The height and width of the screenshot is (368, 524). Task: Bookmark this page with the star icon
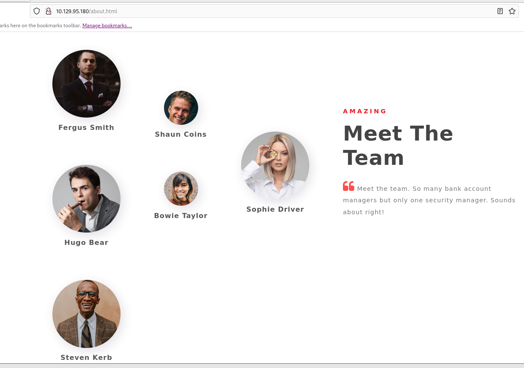tap(512, 11)
